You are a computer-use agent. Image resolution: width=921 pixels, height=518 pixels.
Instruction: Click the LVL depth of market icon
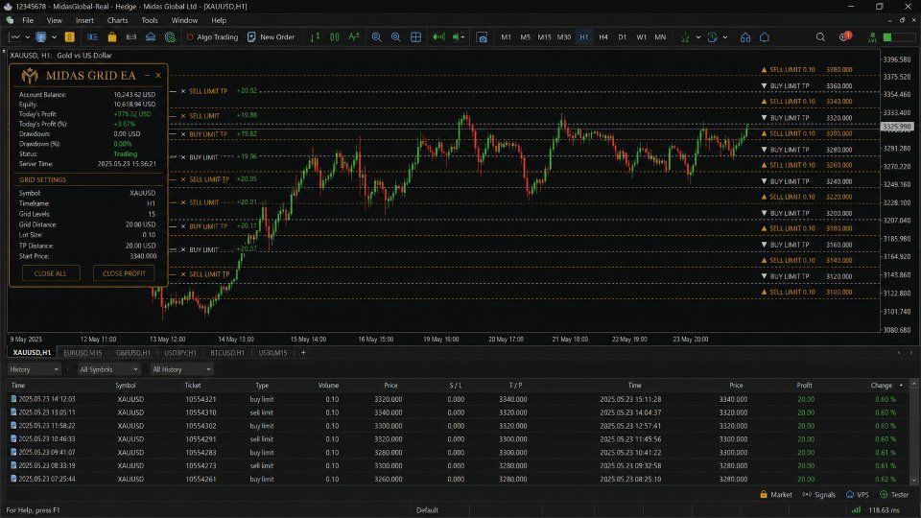(x=872, y=37)
